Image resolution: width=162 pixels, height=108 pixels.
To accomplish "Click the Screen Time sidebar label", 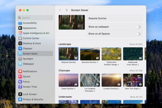I will tap(30, 87).
